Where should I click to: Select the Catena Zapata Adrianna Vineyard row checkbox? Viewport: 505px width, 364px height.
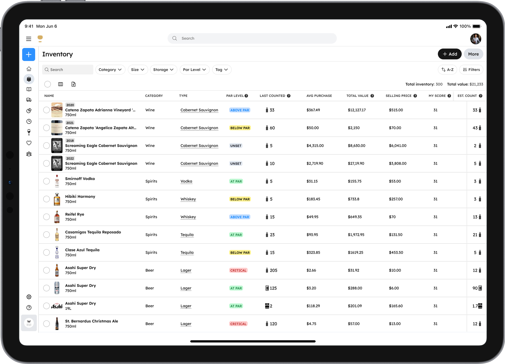46,110
